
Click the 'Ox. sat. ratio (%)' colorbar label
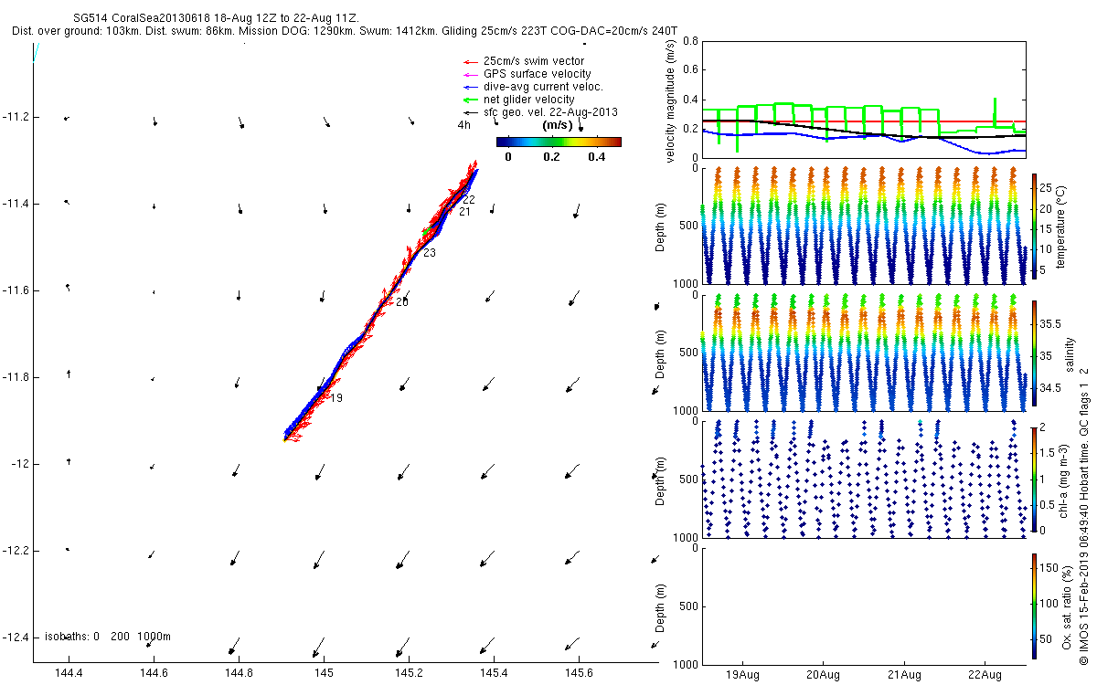pyautogui.click(x=1066, y=606)
